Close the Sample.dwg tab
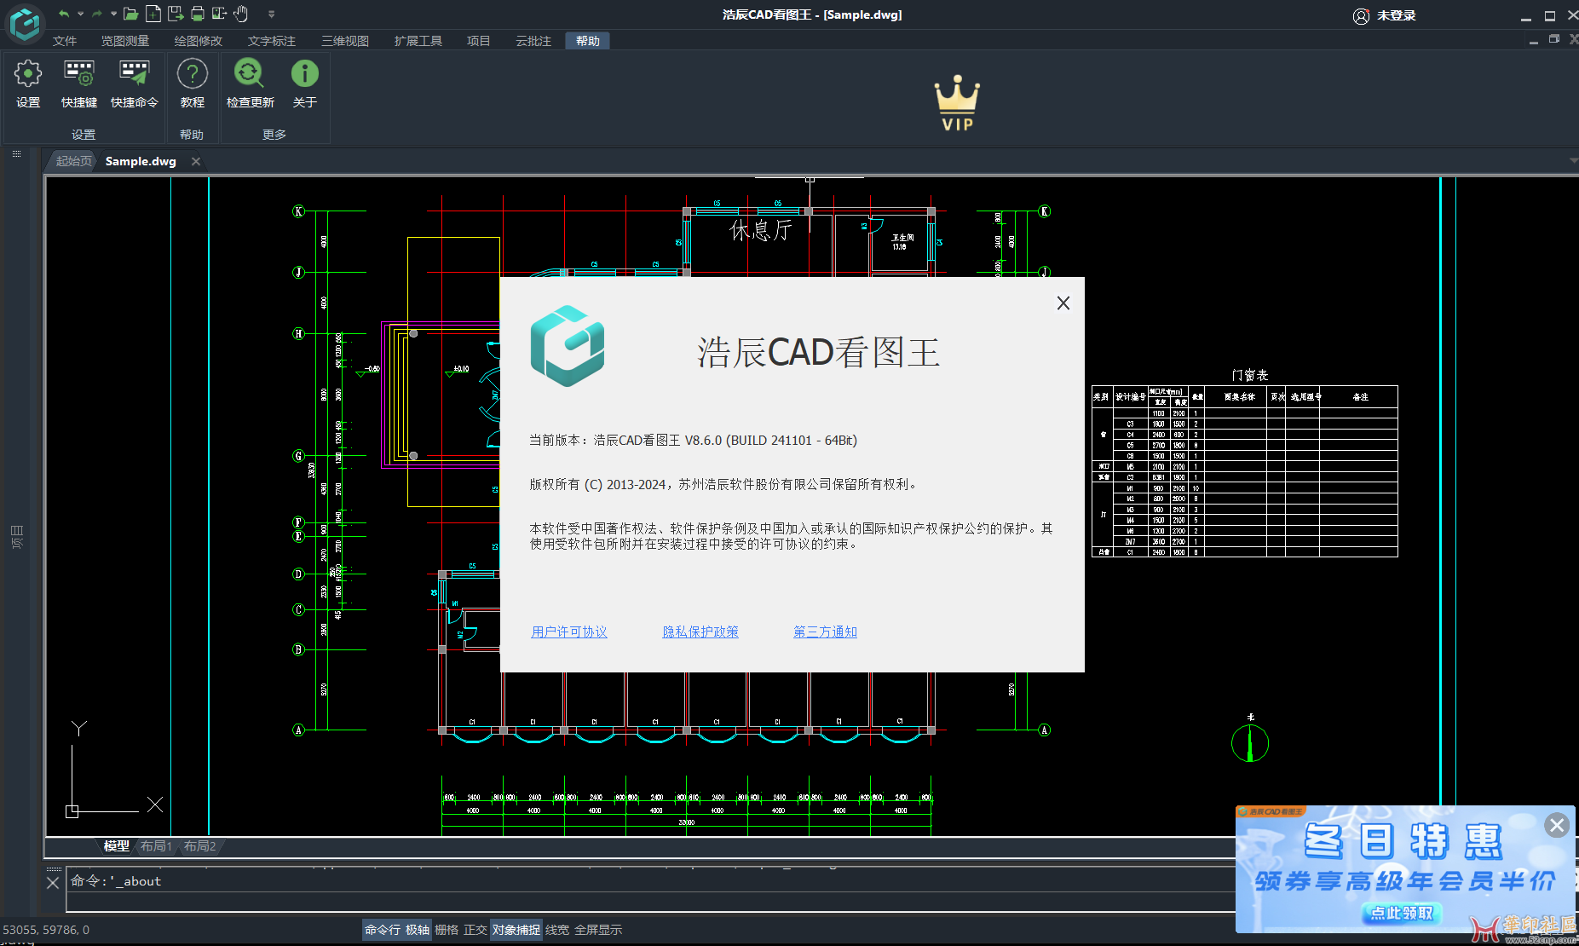The image size is (1579, 946). click(x=196, y=161)
